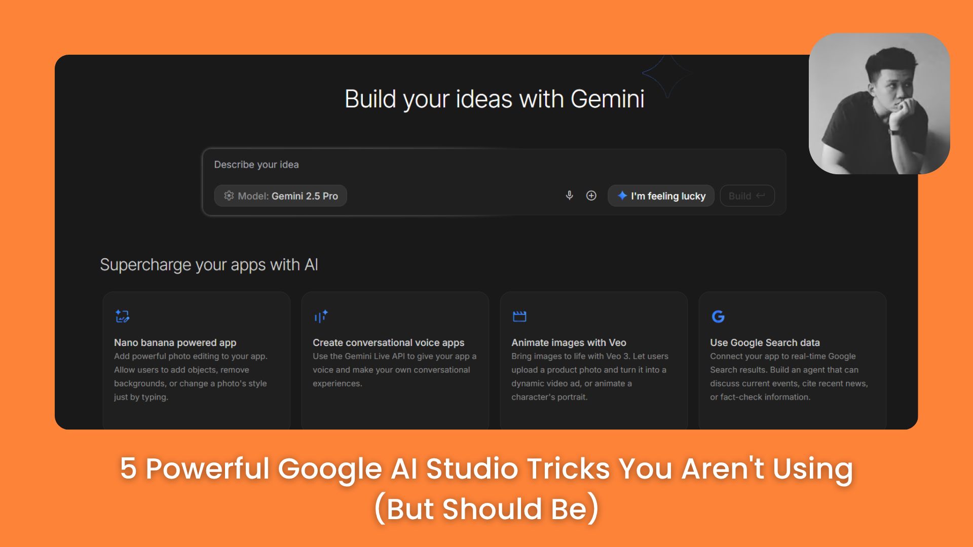
Task: Click the microphone voice input icon
Action: (569, 196)
